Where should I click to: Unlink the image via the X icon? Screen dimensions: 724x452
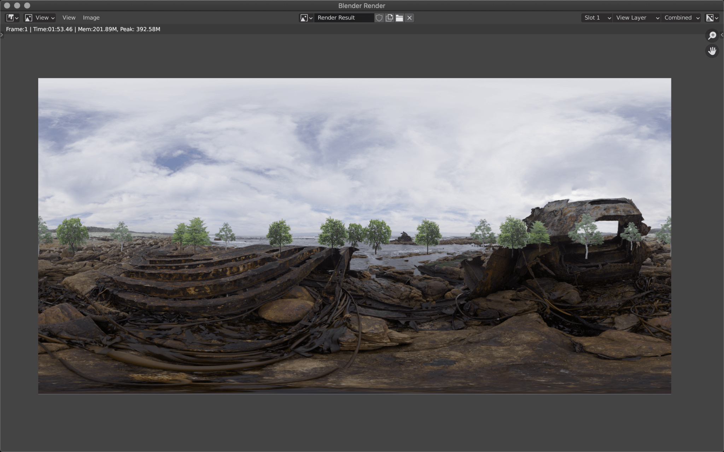coord(409,18)
